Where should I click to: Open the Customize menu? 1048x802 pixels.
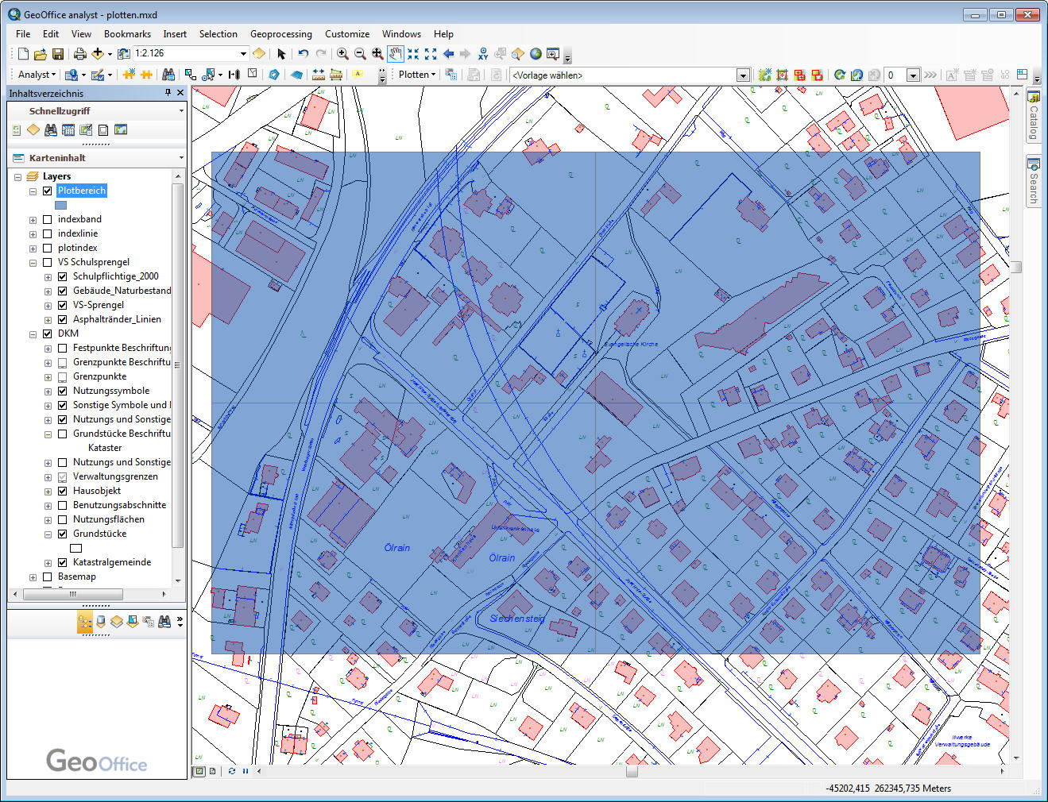pyautogui.click(x=347, y=33)
